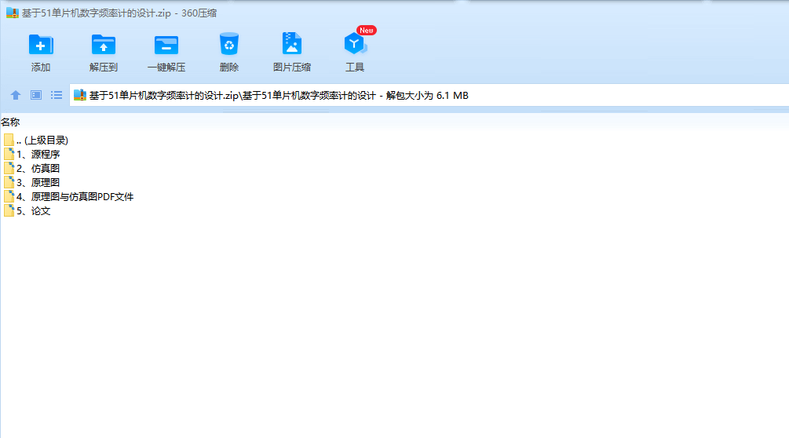Select the 5、论文 folder

click(x=27, y=210)
